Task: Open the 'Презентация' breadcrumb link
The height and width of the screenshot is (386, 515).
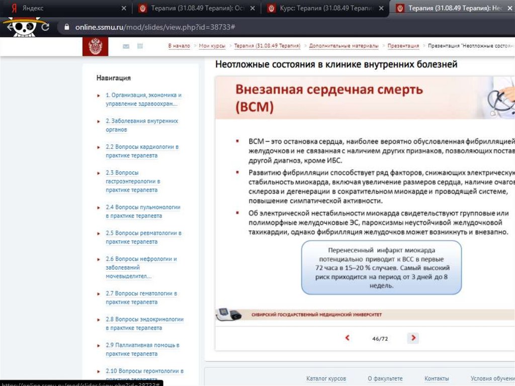Action: [x=403, y=46]
